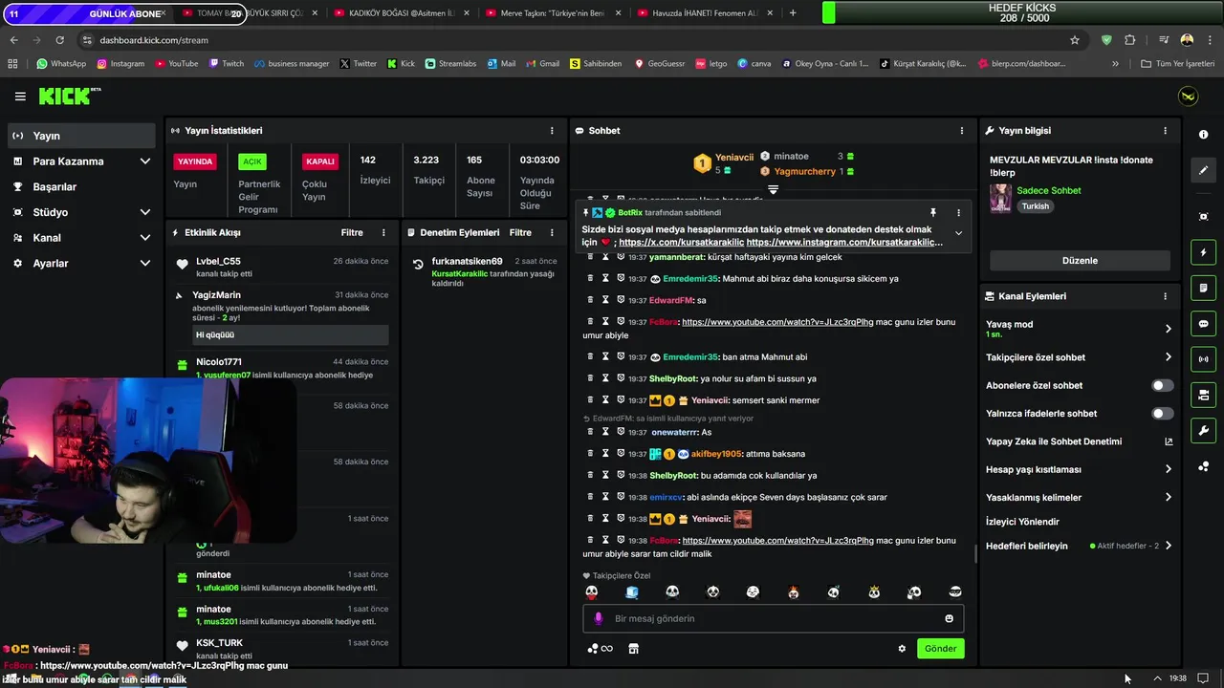1224x688 pixels.
Task: Click the info icon in the right rail
Action: pos(1203,135)
